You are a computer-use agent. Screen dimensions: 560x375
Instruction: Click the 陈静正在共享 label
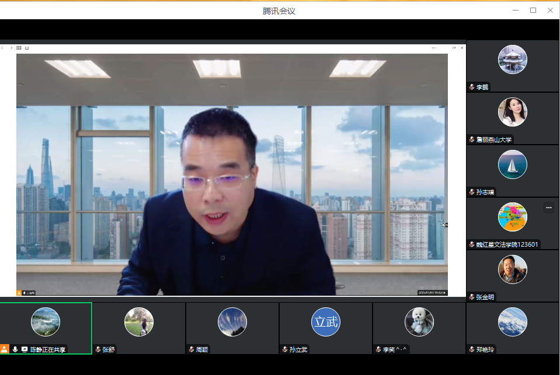pos(48,349)
